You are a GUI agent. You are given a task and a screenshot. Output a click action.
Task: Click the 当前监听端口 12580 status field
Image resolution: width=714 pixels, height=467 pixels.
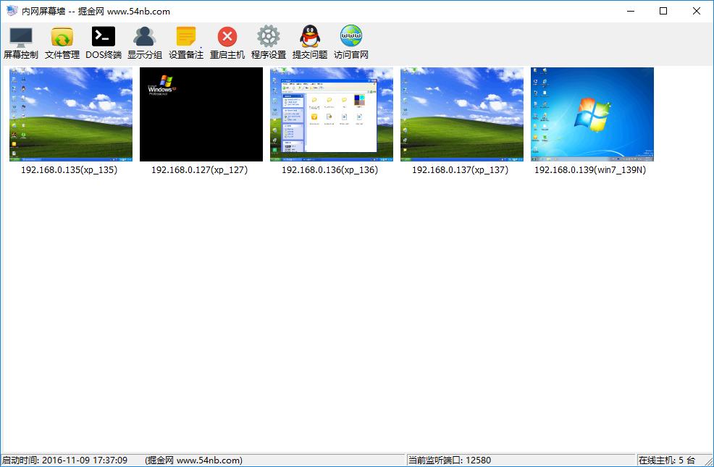coord(450,460)
